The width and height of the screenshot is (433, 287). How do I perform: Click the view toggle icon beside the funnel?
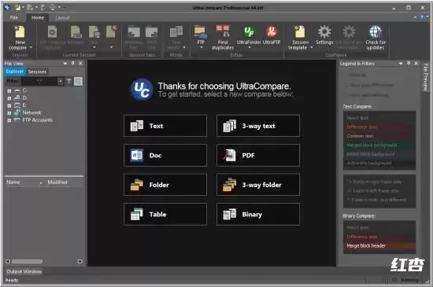78,81
